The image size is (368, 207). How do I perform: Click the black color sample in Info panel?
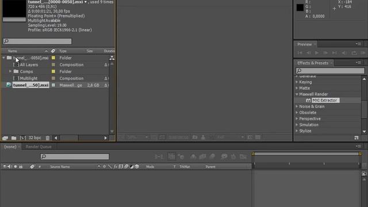click(x=300, y=7)
